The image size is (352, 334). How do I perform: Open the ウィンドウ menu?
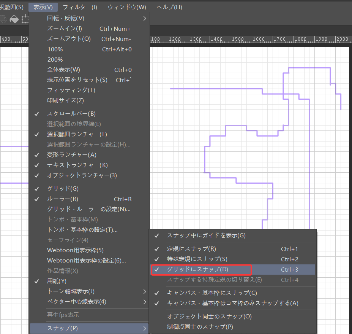click(127, 7)
